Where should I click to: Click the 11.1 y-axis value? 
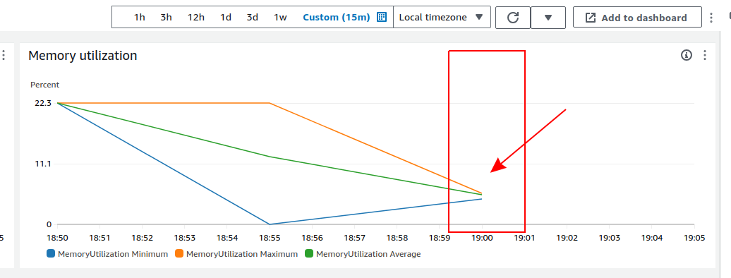pyautogui.click(x=42, y=164)
